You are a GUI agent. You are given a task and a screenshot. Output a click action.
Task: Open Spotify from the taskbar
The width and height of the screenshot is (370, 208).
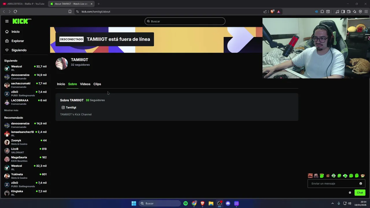[x=186, y=203]
